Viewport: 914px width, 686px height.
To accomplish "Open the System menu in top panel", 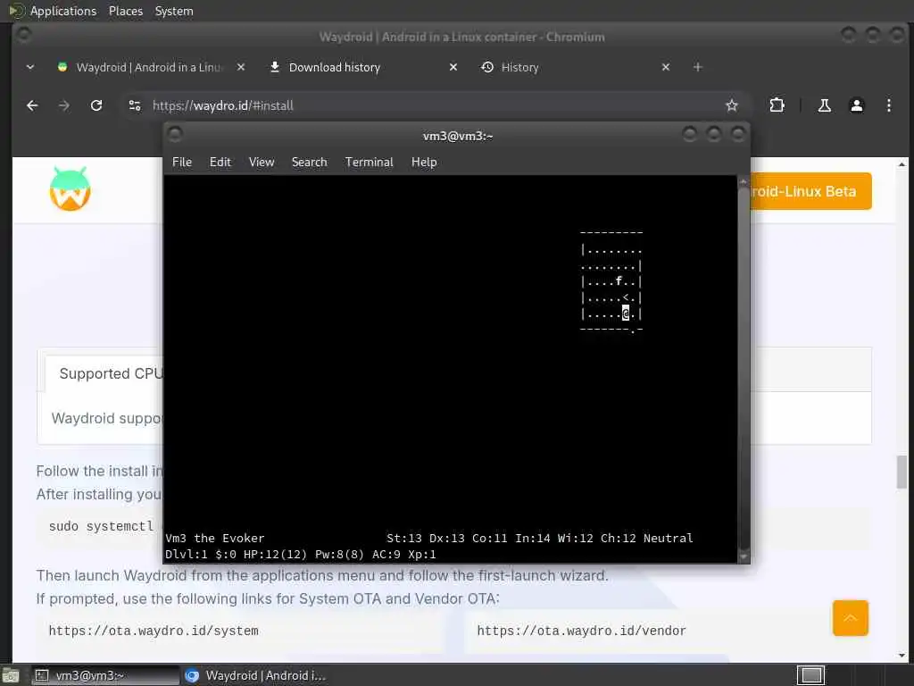I will [x=174, y=11].
